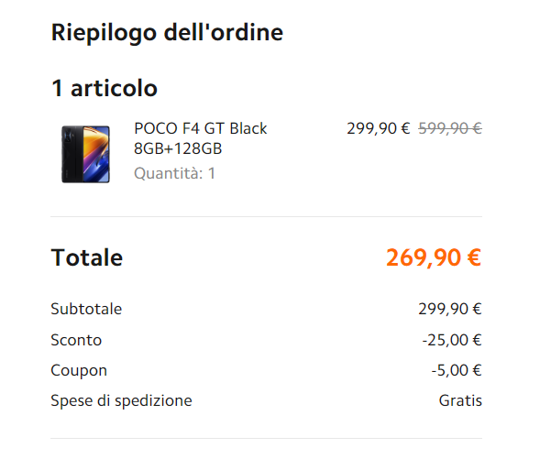Viewport: 551px width, 459px height.
Task: Click the Spese di spedizione label
Action: (122, 400)
